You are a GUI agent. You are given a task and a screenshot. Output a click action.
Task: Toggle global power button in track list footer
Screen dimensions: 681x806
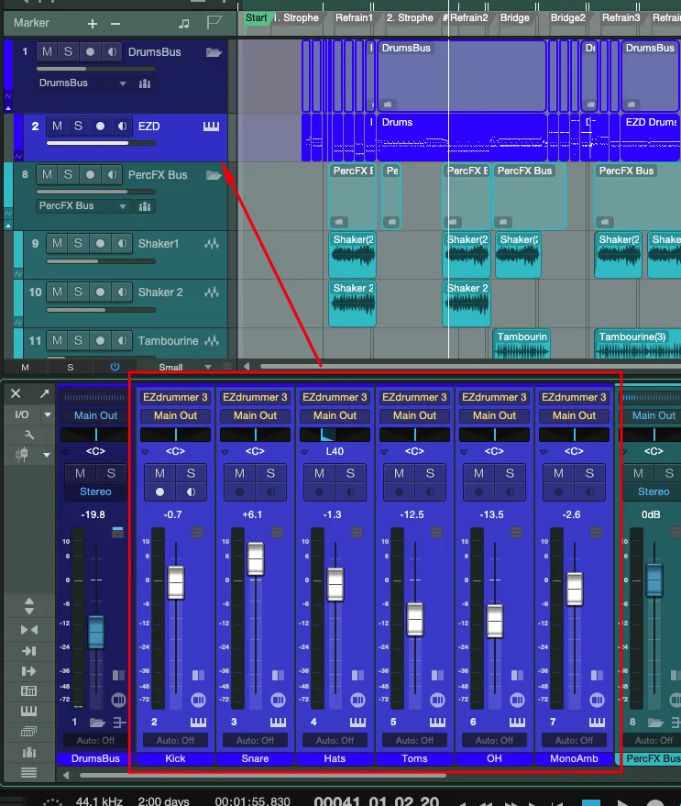pos(115,367)
